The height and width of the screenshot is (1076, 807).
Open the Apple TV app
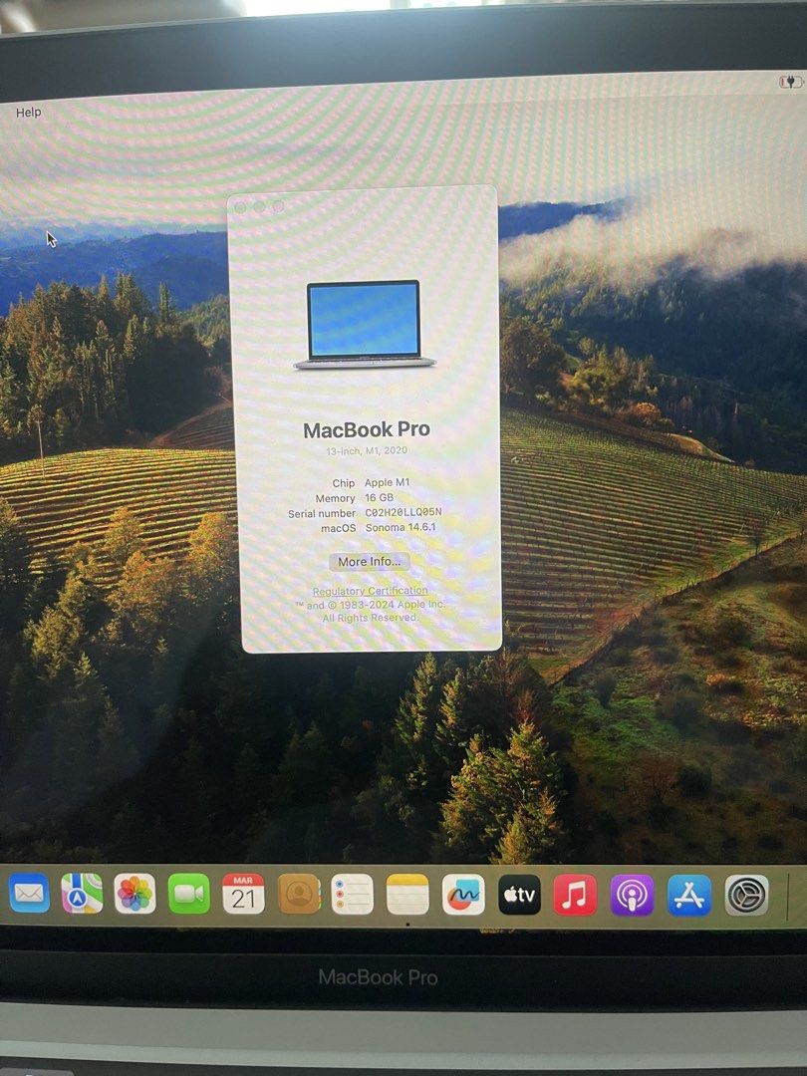point(519,894)
